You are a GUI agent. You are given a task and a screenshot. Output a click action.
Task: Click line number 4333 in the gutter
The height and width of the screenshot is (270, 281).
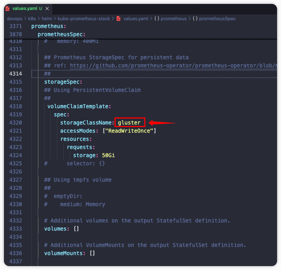[x=16, y=229]
